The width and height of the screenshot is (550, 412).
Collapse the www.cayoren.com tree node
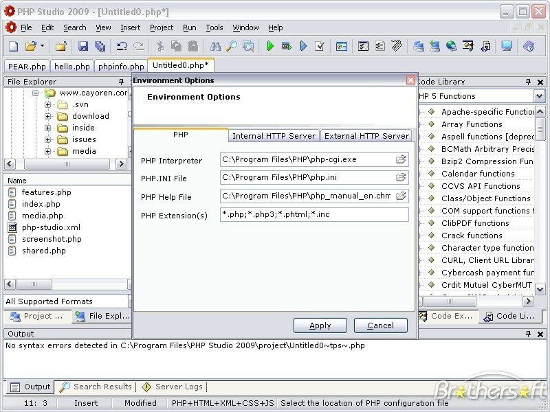pos(36,93)
